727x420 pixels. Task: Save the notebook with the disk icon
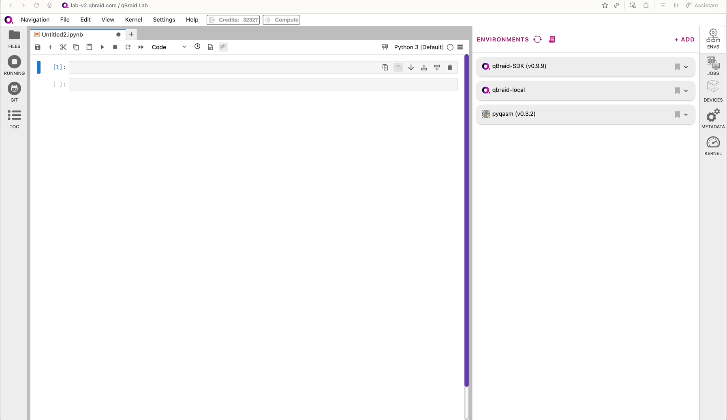point(38,47)
